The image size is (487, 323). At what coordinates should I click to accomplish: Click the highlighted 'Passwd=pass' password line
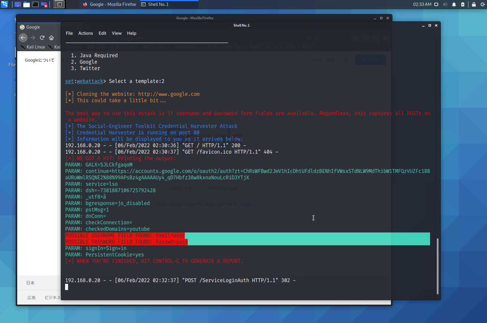tap(126, 242)
